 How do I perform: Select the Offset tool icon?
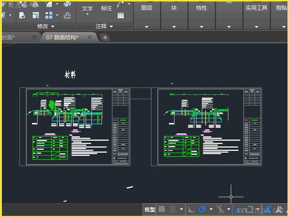tap(67, 15)
